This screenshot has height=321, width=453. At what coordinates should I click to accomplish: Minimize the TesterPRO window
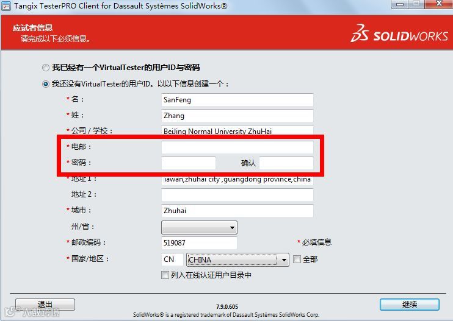(400, 4)
